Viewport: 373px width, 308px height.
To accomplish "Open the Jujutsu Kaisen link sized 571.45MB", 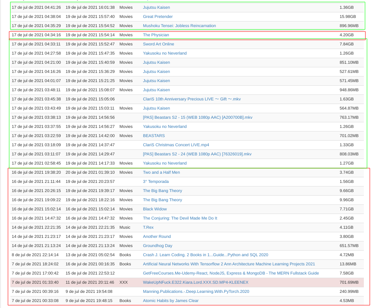I will coord(156,81).
